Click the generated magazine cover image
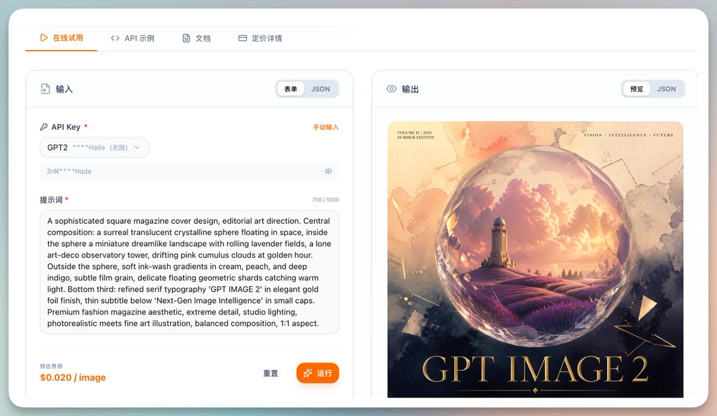717x416 pixels. pos(535,259)
